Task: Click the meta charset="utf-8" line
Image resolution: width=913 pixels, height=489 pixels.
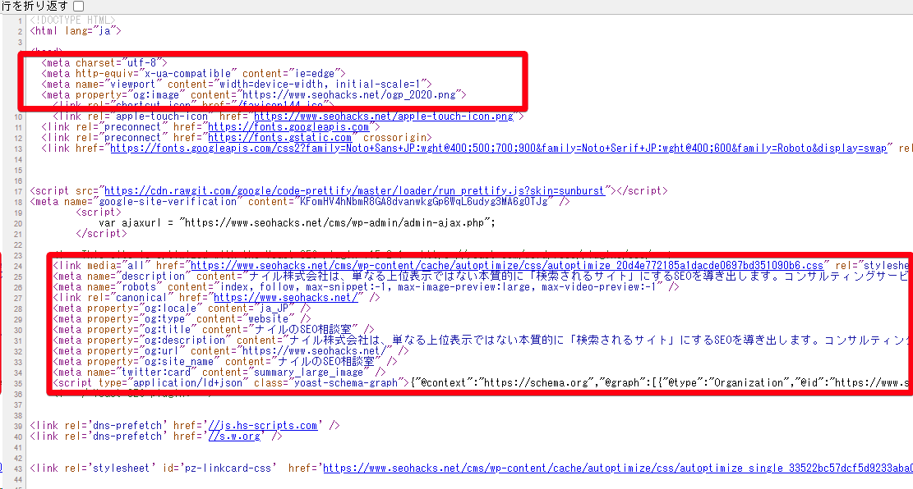Action: pos(104,63)
